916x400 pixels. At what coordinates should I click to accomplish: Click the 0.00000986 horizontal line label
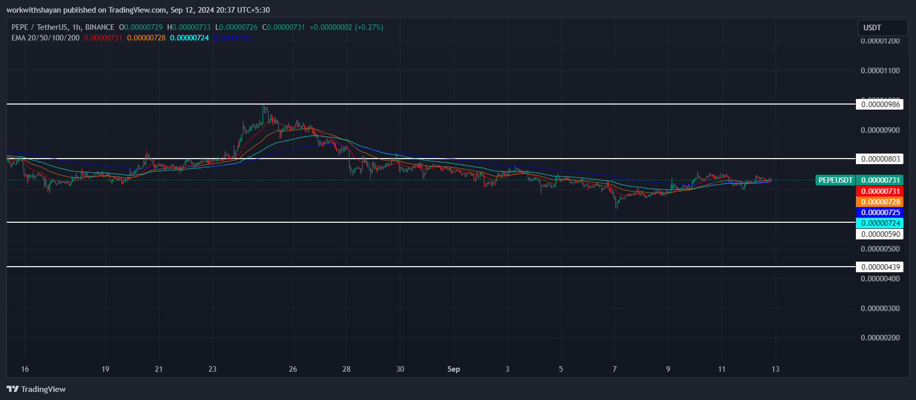[x=880, y=105]
